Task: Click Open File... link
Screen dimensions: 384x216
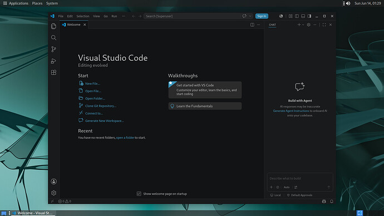Action: point(93,91)
